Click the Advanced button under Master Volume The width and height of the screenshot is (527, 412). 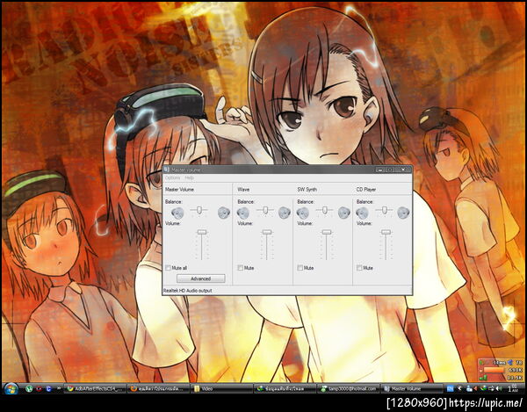click(x=200, y=278)
